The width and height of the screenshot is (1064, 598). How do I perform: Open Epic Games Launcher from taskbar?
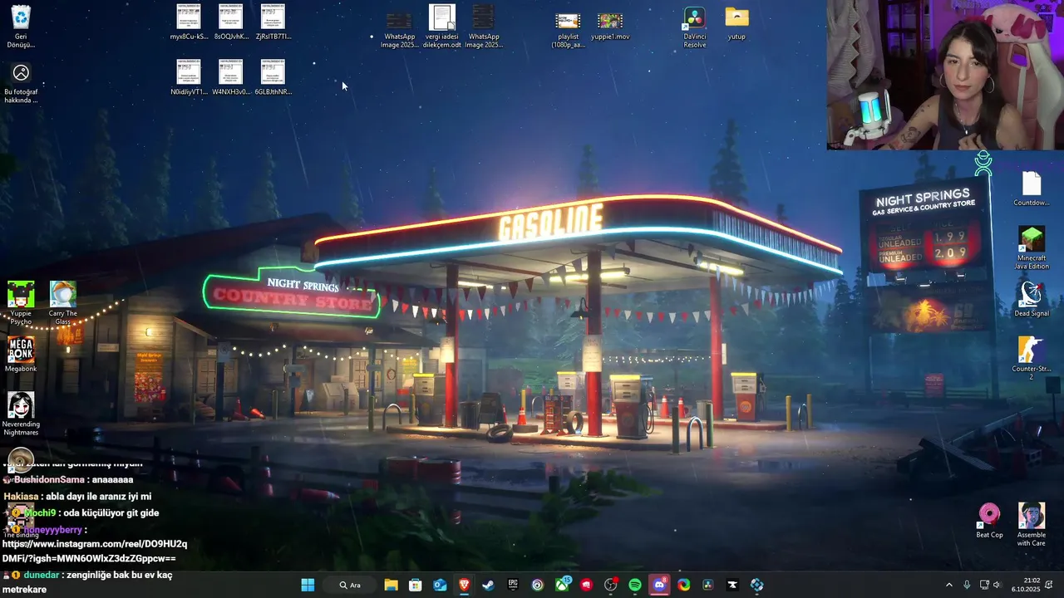point(513,585)
